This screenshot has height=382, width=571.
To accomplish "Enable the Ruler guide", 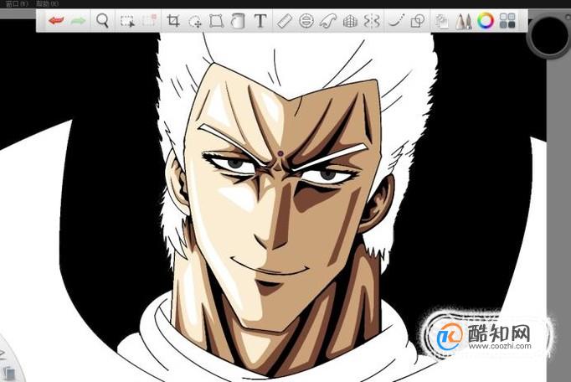I will point(284,21).
